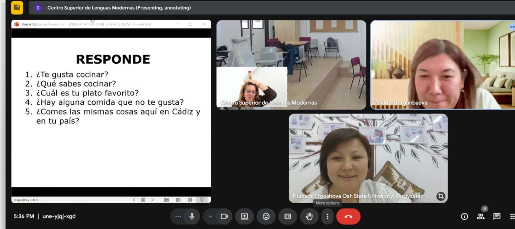Click the present screen icon

[x=245, y=216]
